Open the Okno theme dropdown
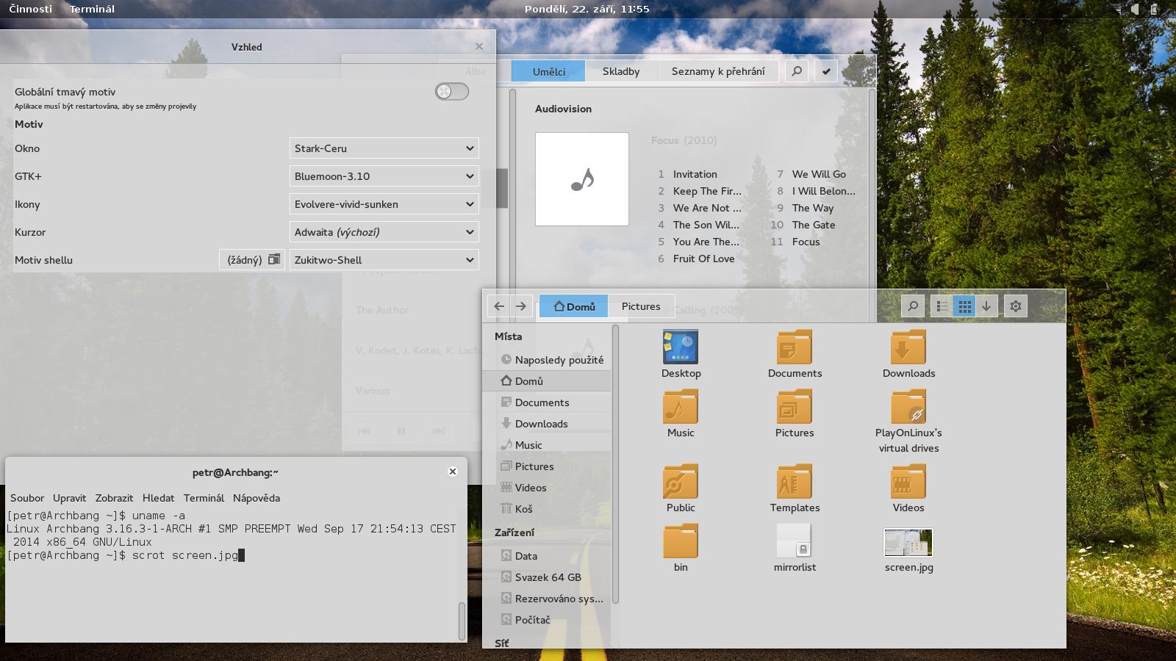Viewport: 1176px width, 661px height. [x=384, y=148]
